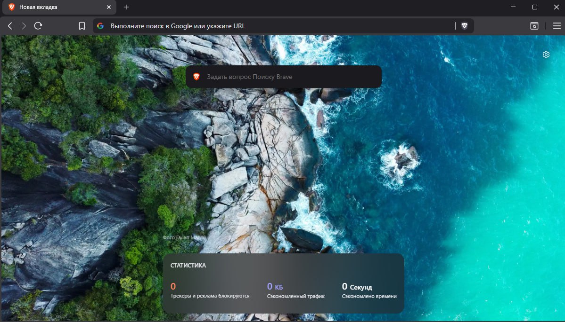
Task: Click the 'Сэкономлено времени' stat
Action: tap(369, 297)
